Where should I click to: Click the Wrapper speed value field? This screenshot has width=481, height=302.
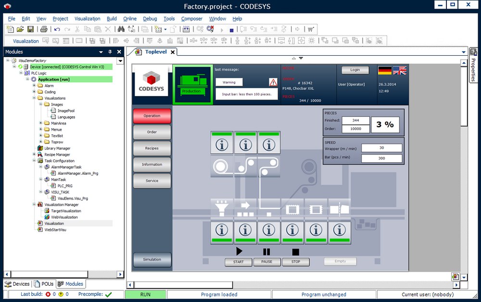(x=381, y=148)
